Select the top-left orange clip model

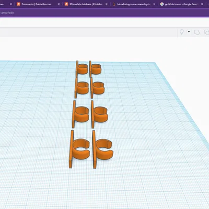pyautogui.click(x=82, y=69)
